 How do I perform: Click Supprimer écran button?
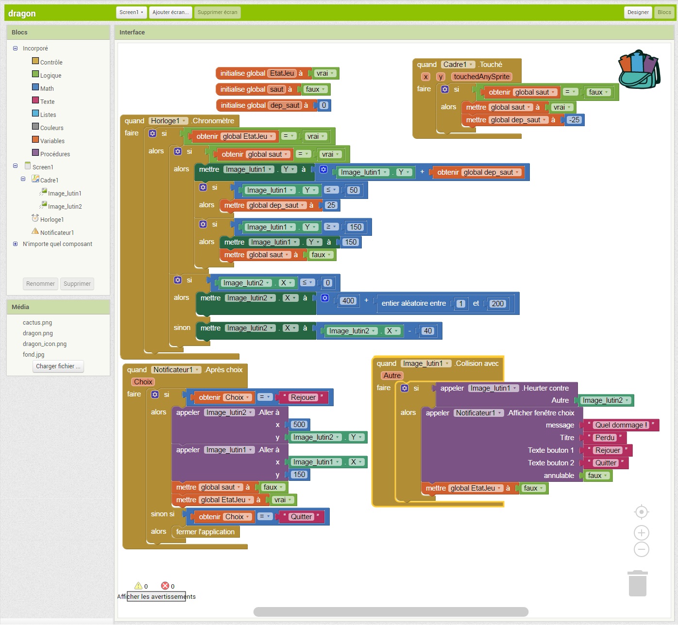coord(217,12)
